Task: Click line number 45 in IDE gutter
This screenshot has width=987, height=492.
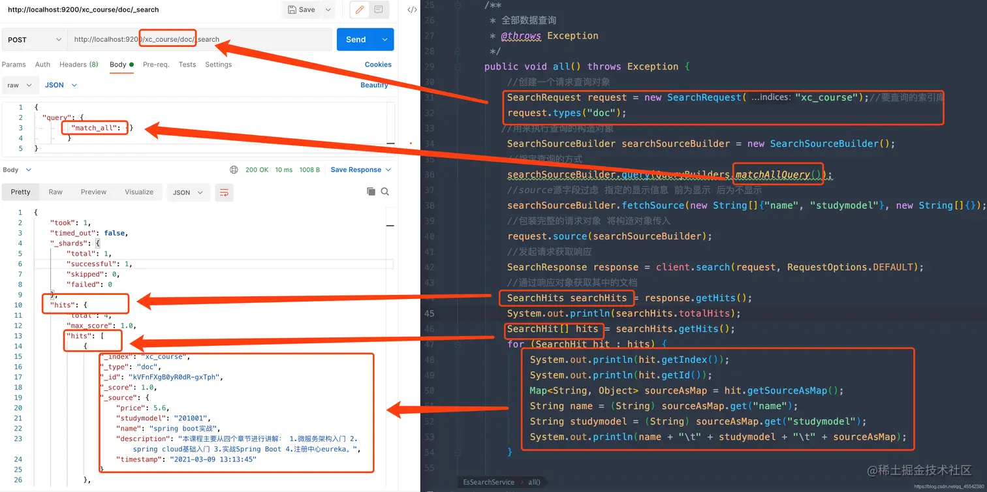Action: [x=429, y=313]
